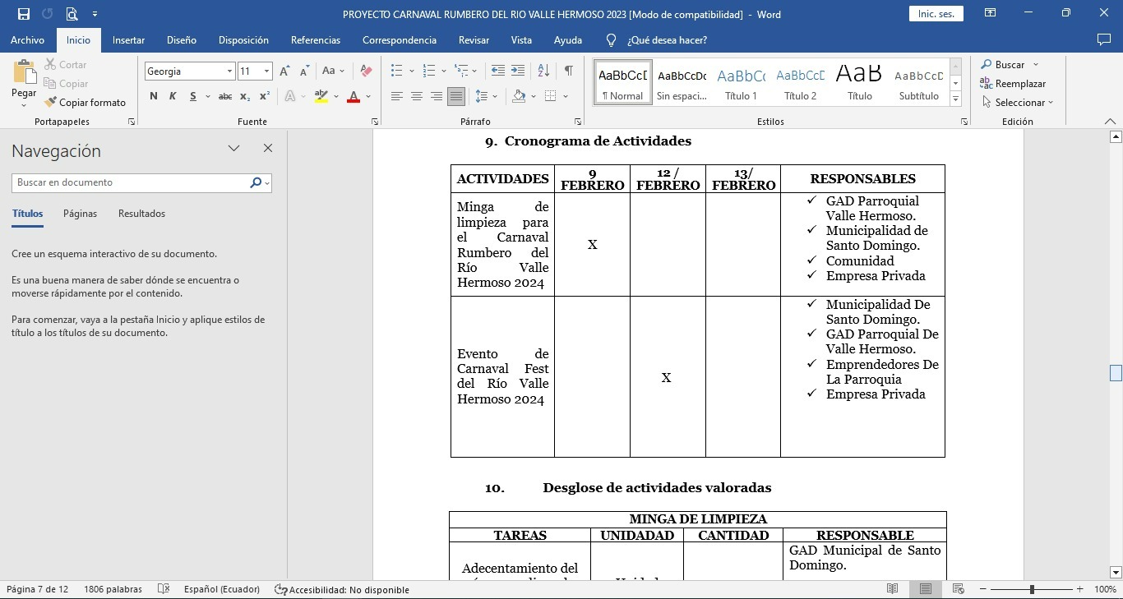Click the Sort A-Z icon

point(543,71)
